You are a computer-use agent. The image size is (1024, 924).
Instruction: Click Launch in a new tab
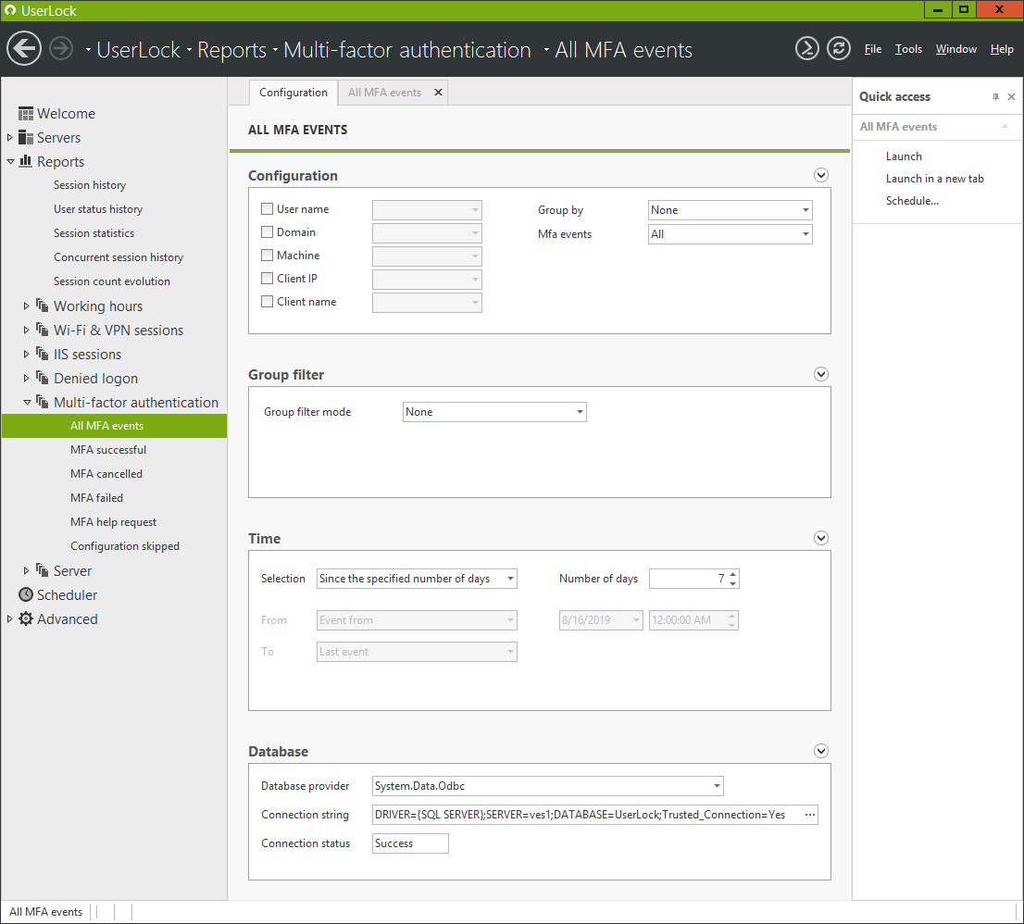(934, 179)
